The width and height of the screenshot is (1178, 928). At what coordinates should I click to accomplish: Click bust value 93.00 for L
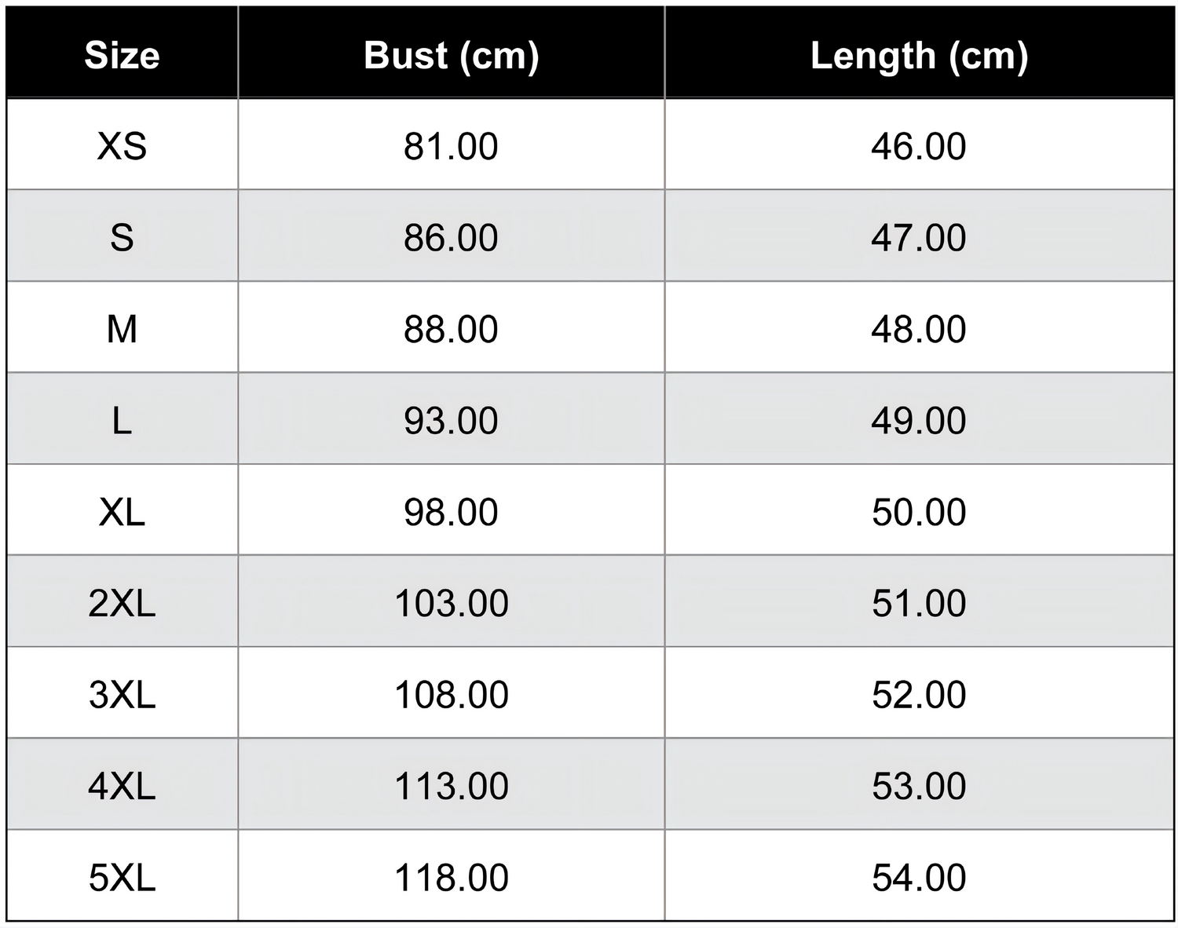451,421
